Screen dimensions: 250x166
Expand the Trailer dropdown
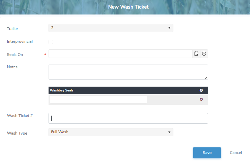click(x=111, y=28)
